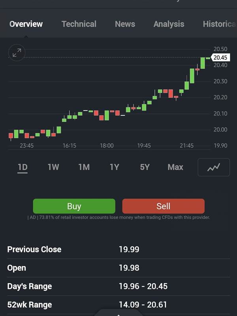Viewport: 237px width, 316px height.
Task: Switch the chart type using the line icon
Action: [x=213, y=167]
